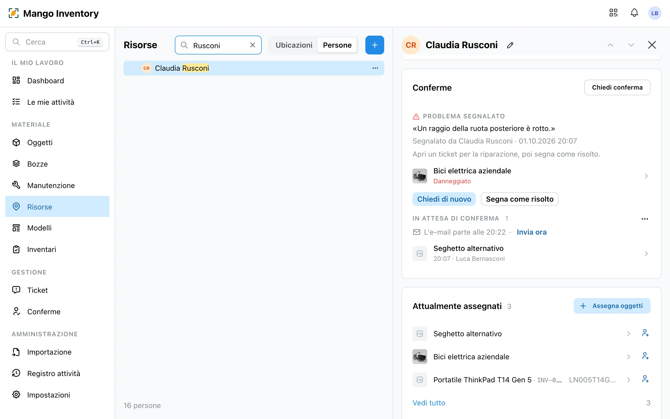Click the Attualmente assegnati heading
Viewport: 670px width, 419px height.
click(x=457, y=306)
